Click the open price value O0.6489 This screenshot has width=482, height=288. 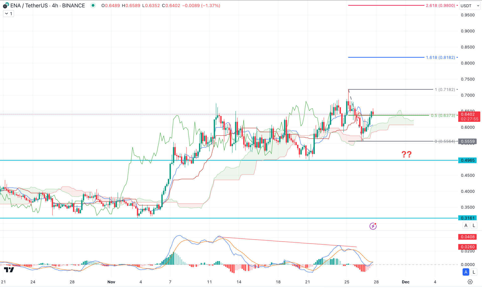(x=111, y=6)
